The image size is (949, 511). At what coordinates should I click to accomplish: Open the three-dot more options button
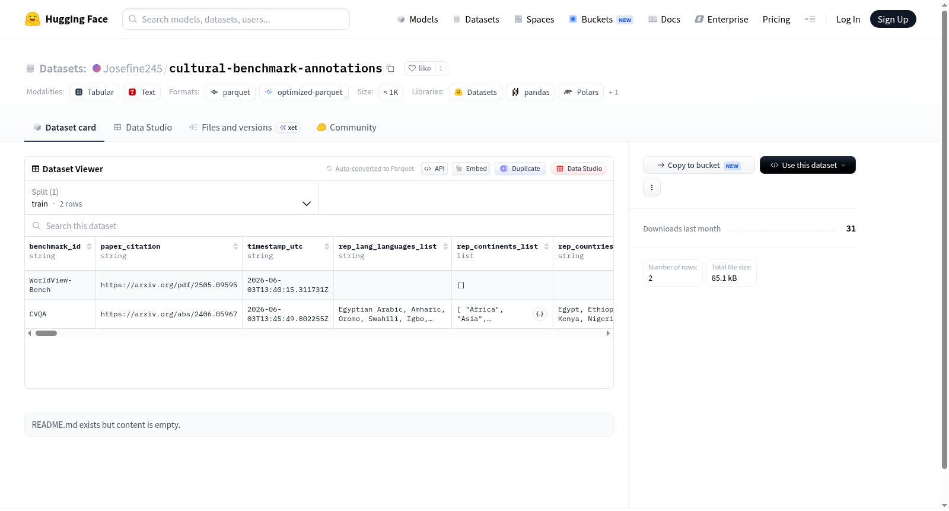tap(652, 188)
